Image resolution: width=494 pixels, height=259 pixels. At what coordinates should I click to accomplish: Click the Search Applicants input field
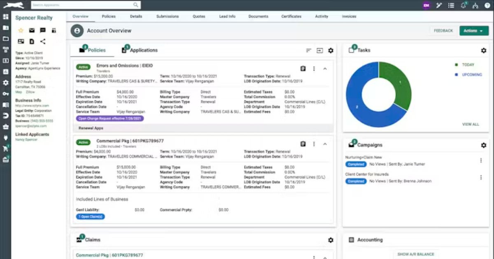[x=82, y=5]
